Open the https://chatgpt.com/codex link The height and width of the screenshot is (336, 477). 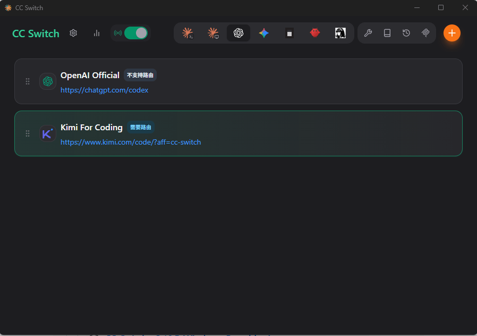(x=104, y=90)
